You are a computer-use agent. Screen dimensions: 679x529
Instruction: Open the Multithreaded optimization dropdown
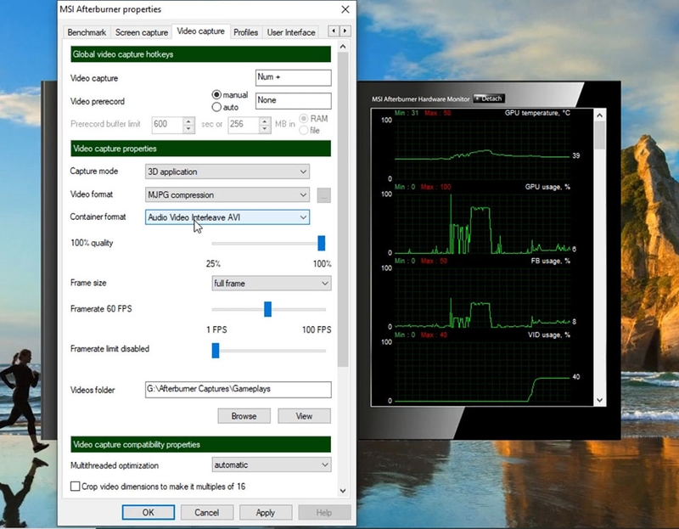pyautogui.click(x=272, y=464)
